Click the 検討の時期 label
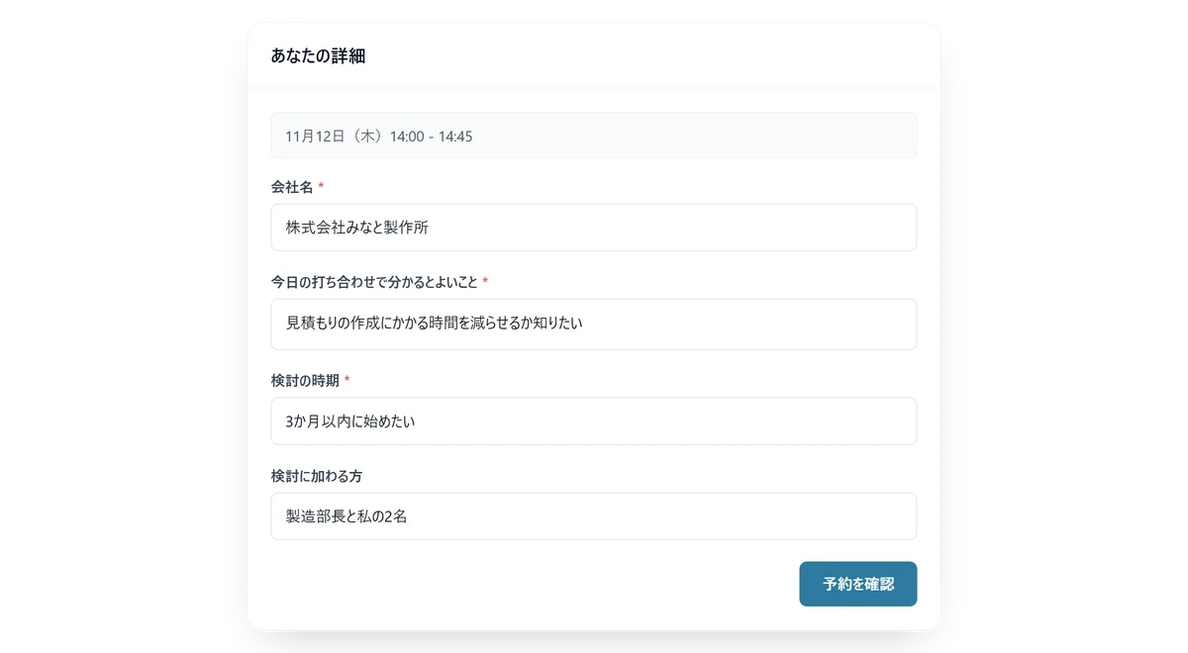The image size is (1188, 653). coord(305,381)
